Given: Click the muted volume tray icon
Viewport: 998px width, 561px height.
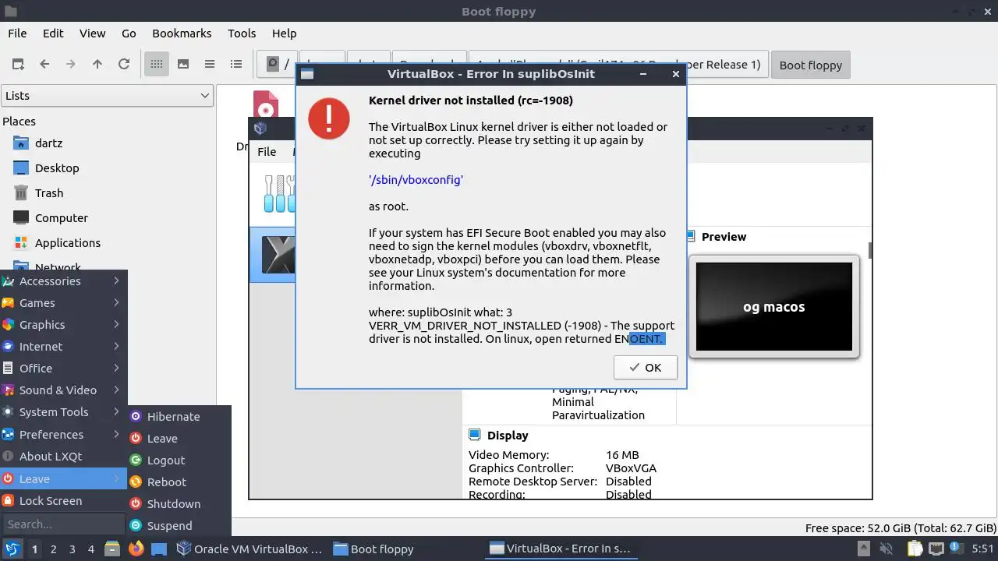Looking at the screenshot, I should coord(886,549).
